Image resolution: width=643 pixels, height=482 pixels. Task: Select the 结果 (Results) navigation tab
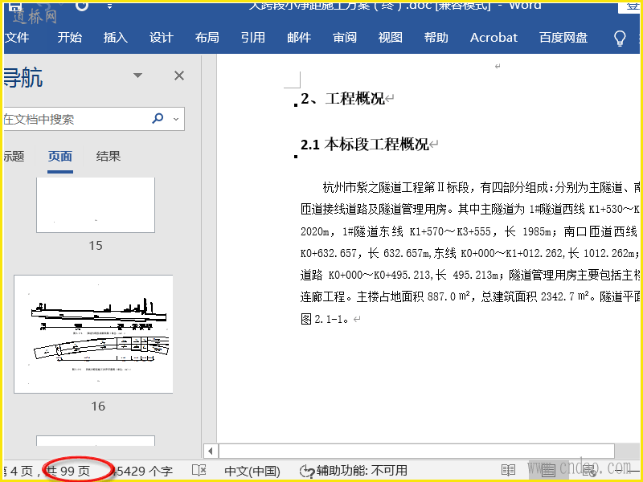point(109,156)
